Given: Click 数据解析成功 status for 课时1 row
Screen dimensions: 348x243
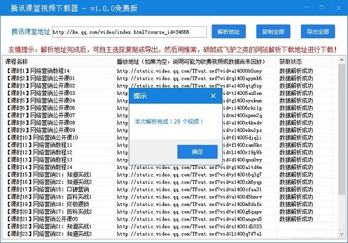Looking at the screenshot, I should pyautogui.click(x=296, y=71).
